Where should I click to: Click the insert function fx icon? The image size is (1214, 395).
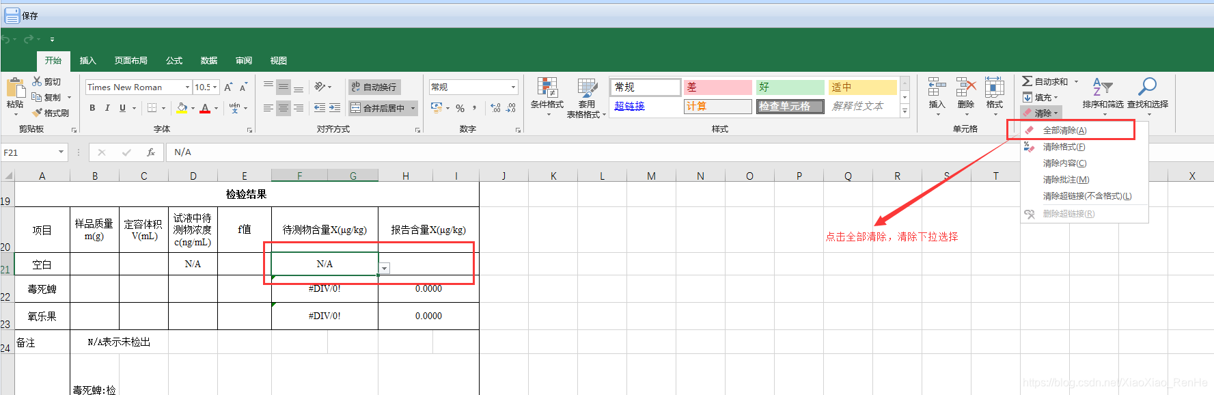click(x=151, y=152)
